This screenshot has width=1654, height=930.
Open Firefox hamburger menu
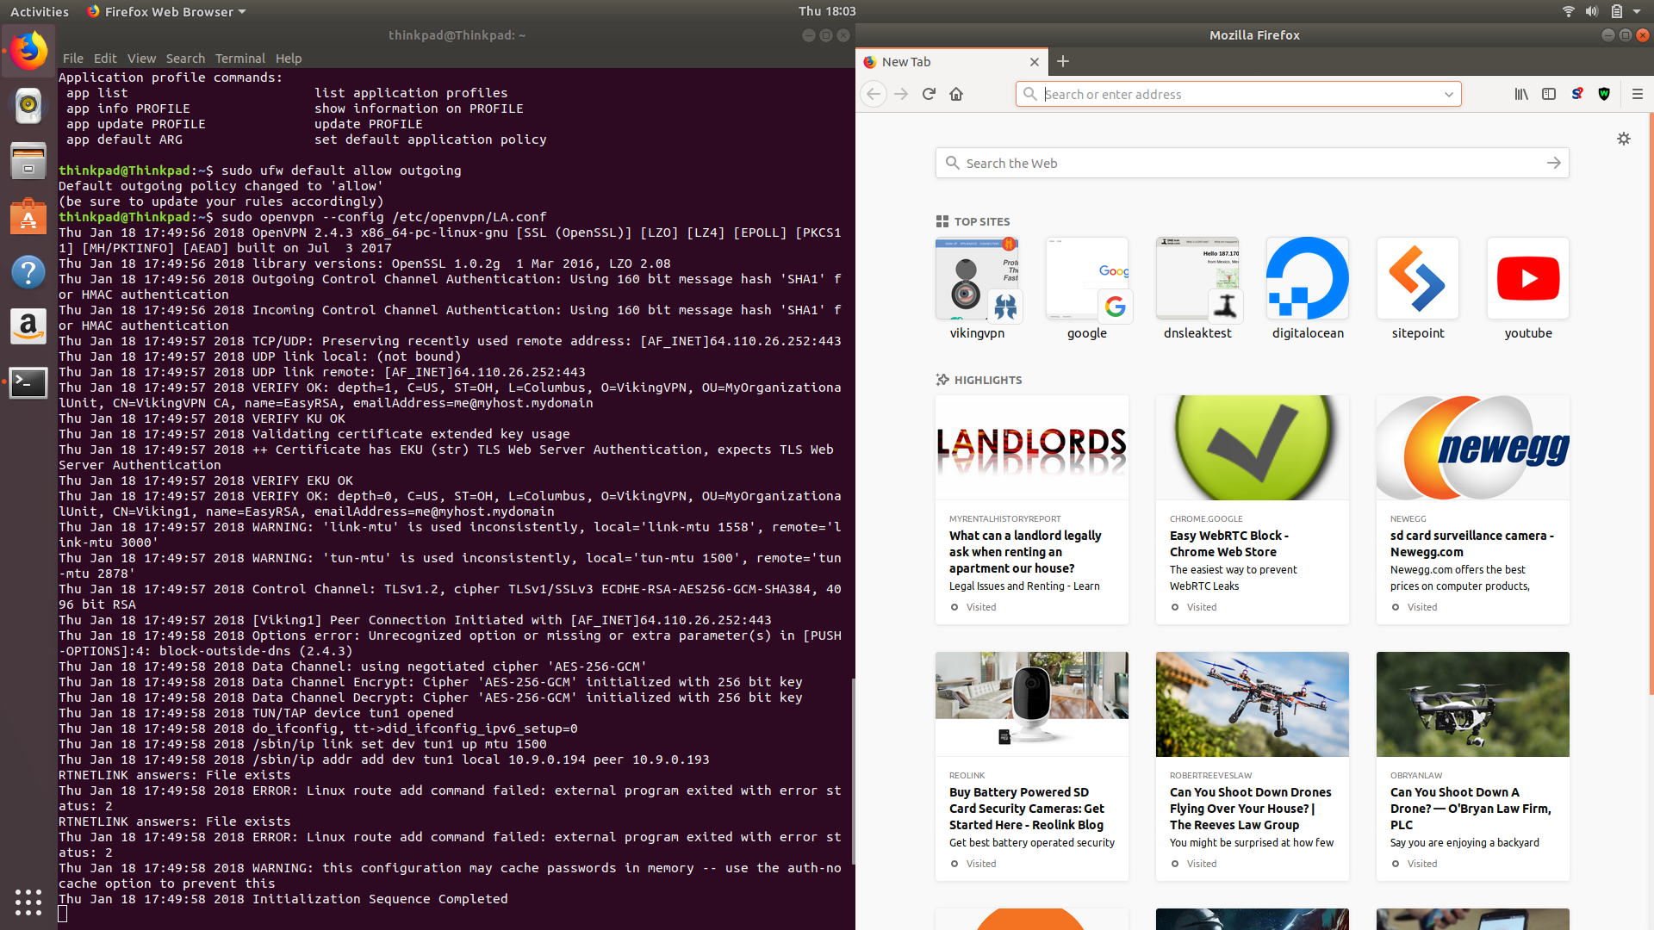[x=1638, y=94]
